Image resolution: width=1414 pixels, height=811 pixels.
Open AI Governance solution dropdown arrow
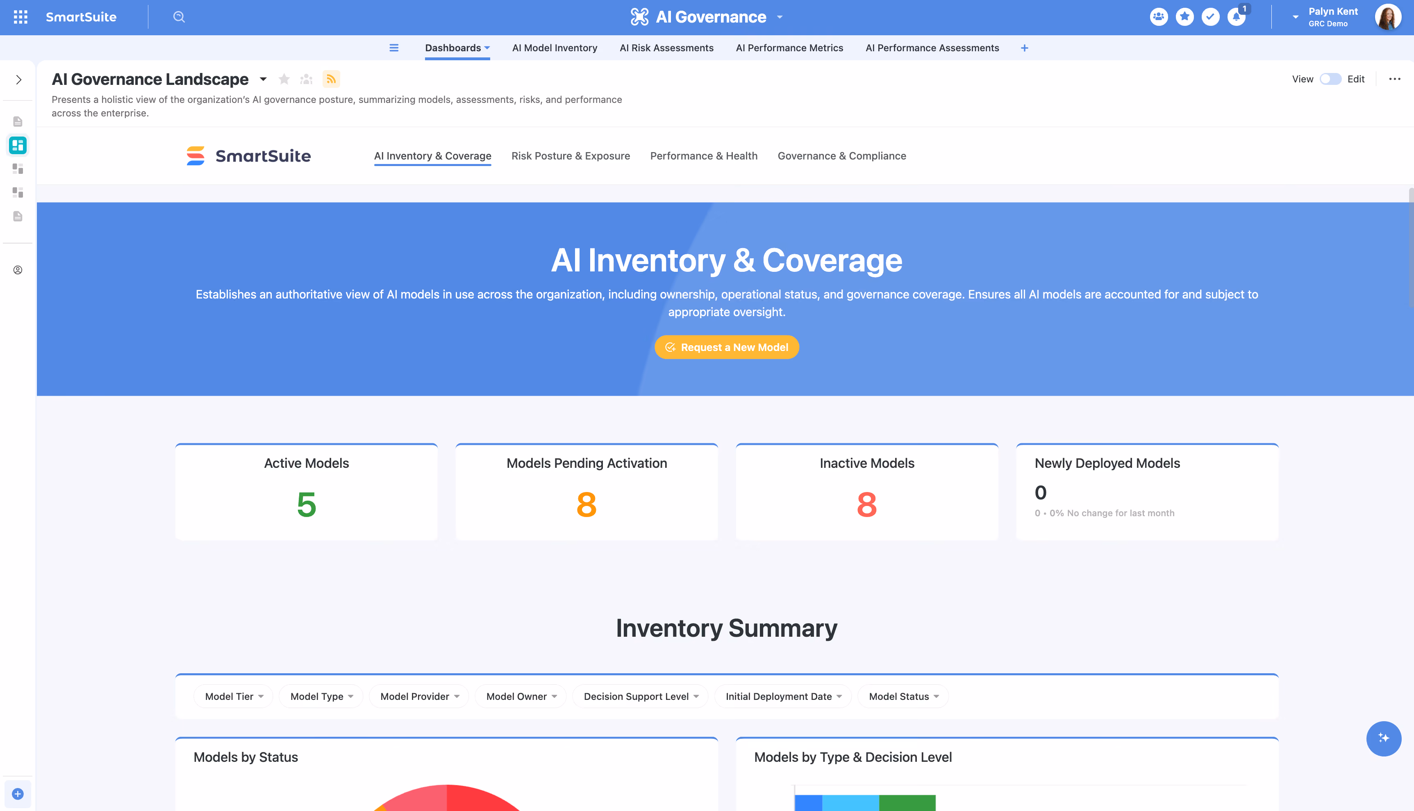pos(780,17)
